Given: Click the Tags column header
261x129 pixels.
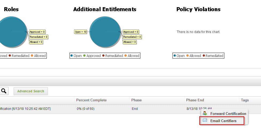Looking at the screenshot, I should [245, 100].
